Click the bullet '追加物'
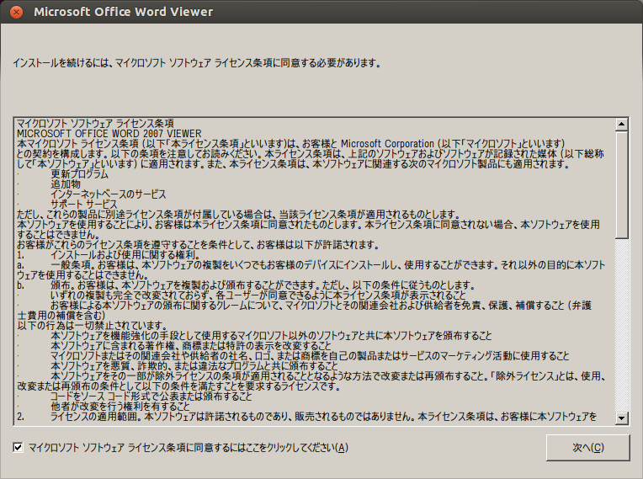643x479 pixels. tap(66, 184)
